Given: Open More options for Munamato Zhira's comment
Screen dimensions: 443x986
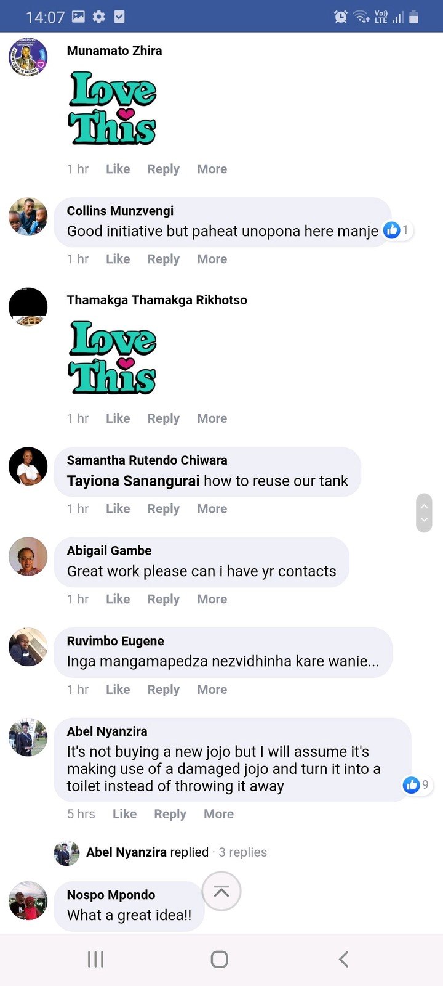Looking at the screenshot, I should 212,169.
